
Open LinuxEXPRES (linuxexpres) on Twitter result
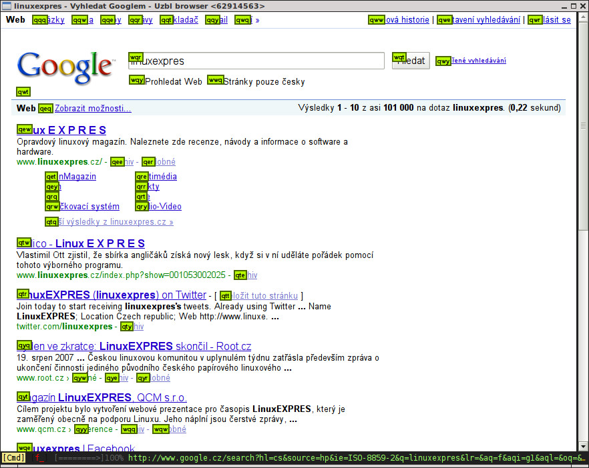pos(112,295)
